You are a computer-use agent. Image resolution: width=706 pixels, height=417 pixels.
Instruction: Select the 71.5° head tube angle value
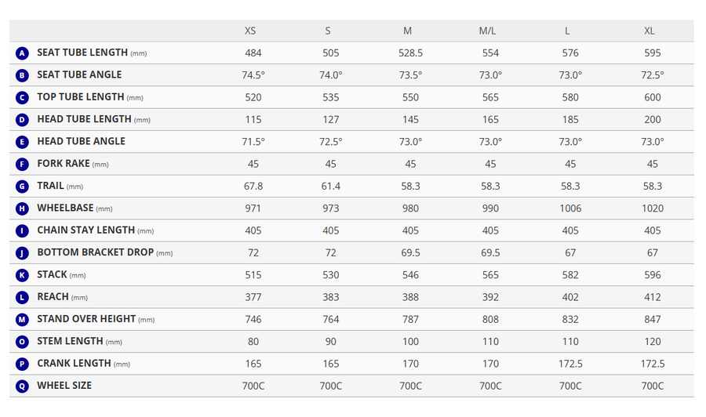(x=253, y=142)
